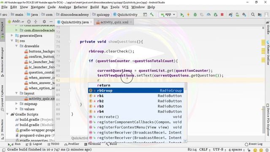The height and width of the screenshot is (152, 270).
Task: Open the Build menu
Action: tap(94, 7)
